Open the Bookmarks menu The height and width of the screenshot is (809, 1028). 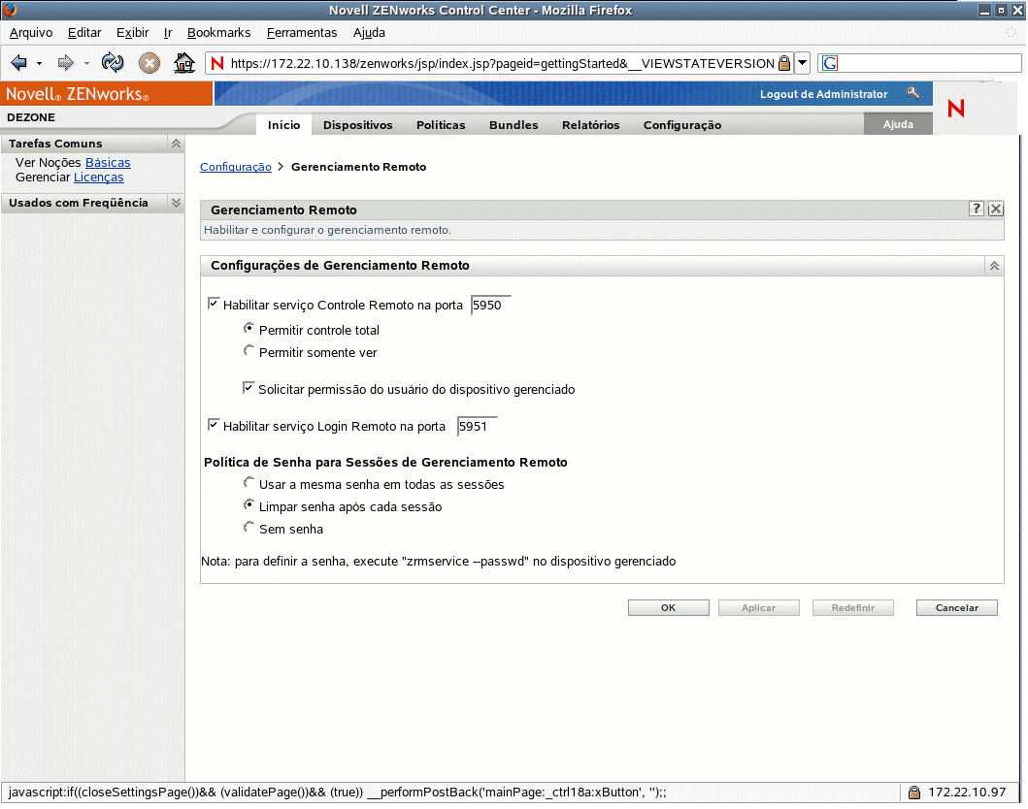[x=219, y=33]
